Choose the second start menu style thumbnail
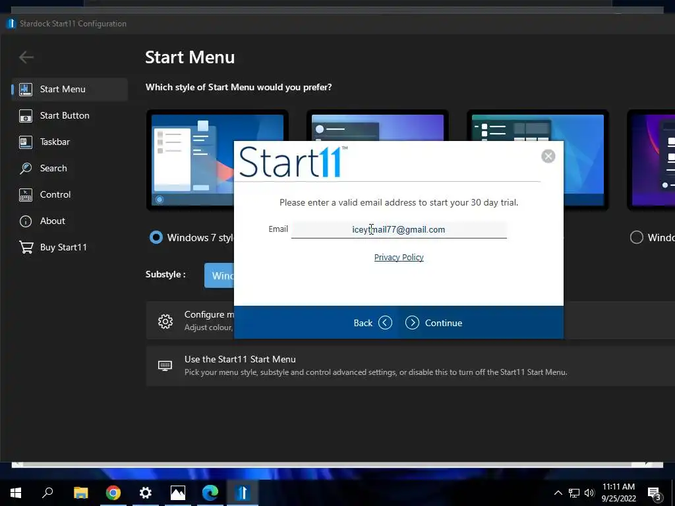 [378, 126]
